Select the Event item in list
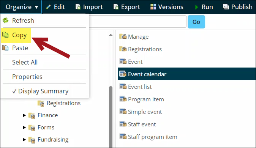Image resolution: width=256 pixels, height=148 pixels. point(135,62)
